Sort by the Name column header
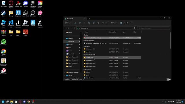The height and width of the screenshot is (104, 185). pyautogui.click(x=86, y=32)
